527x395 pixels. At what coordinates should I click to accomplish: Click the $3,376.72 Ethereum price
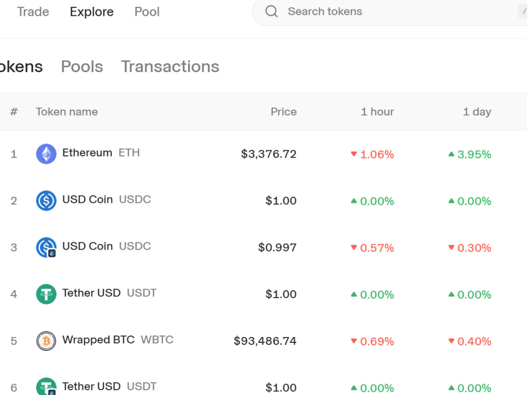click(x=269, y=154)
